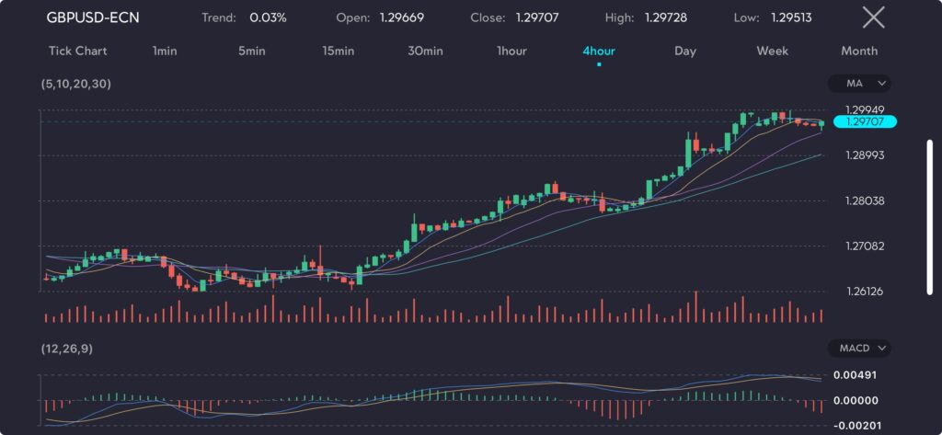Click the tallest volume bar in the histogram
This screenshot has width=942, height=435.
[x=696, y=306]
